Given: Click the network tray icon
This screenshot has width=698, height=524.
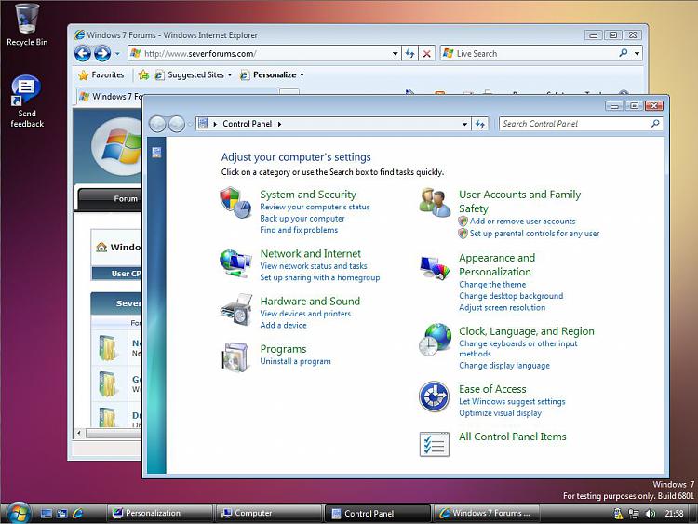Looking at the screenshot, I should 634,514.
